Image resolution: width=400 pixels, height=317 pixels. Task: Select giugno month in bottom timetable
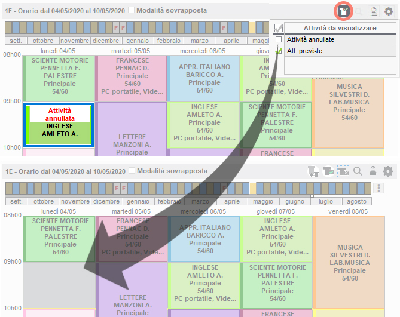point(295,201)
